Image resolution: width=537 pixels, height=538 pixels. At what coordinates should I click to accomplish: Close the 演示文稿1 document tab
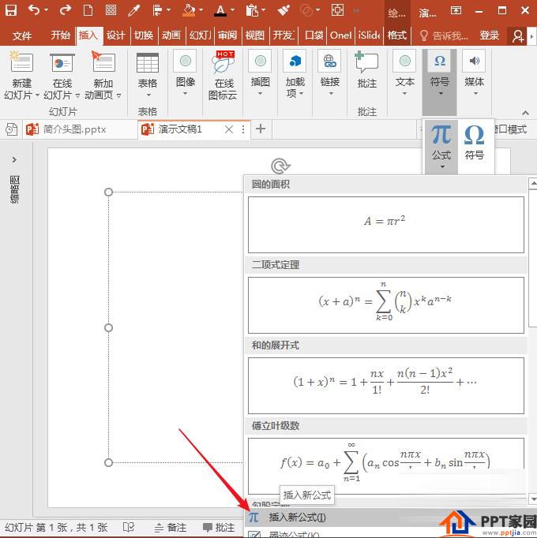pos(229,129)
